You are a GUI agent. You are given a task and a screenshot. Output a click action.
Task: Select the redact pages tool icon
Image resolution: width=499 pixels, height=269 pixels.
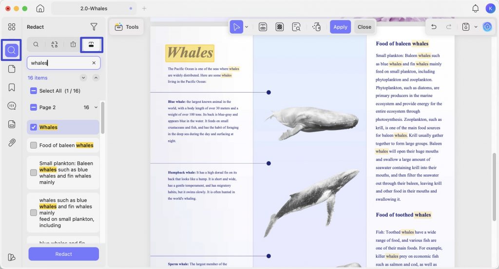point(279,27)
